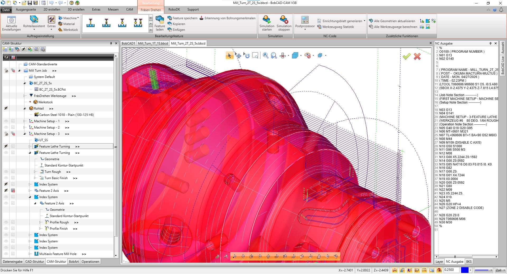Image resolution: width=507 pixels, height=274 pixels.
Task: Click the Aktuelle Einstellungen icon
Action: (11, 20)
